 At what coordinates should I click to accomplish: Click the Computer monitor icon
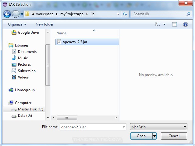11,103
